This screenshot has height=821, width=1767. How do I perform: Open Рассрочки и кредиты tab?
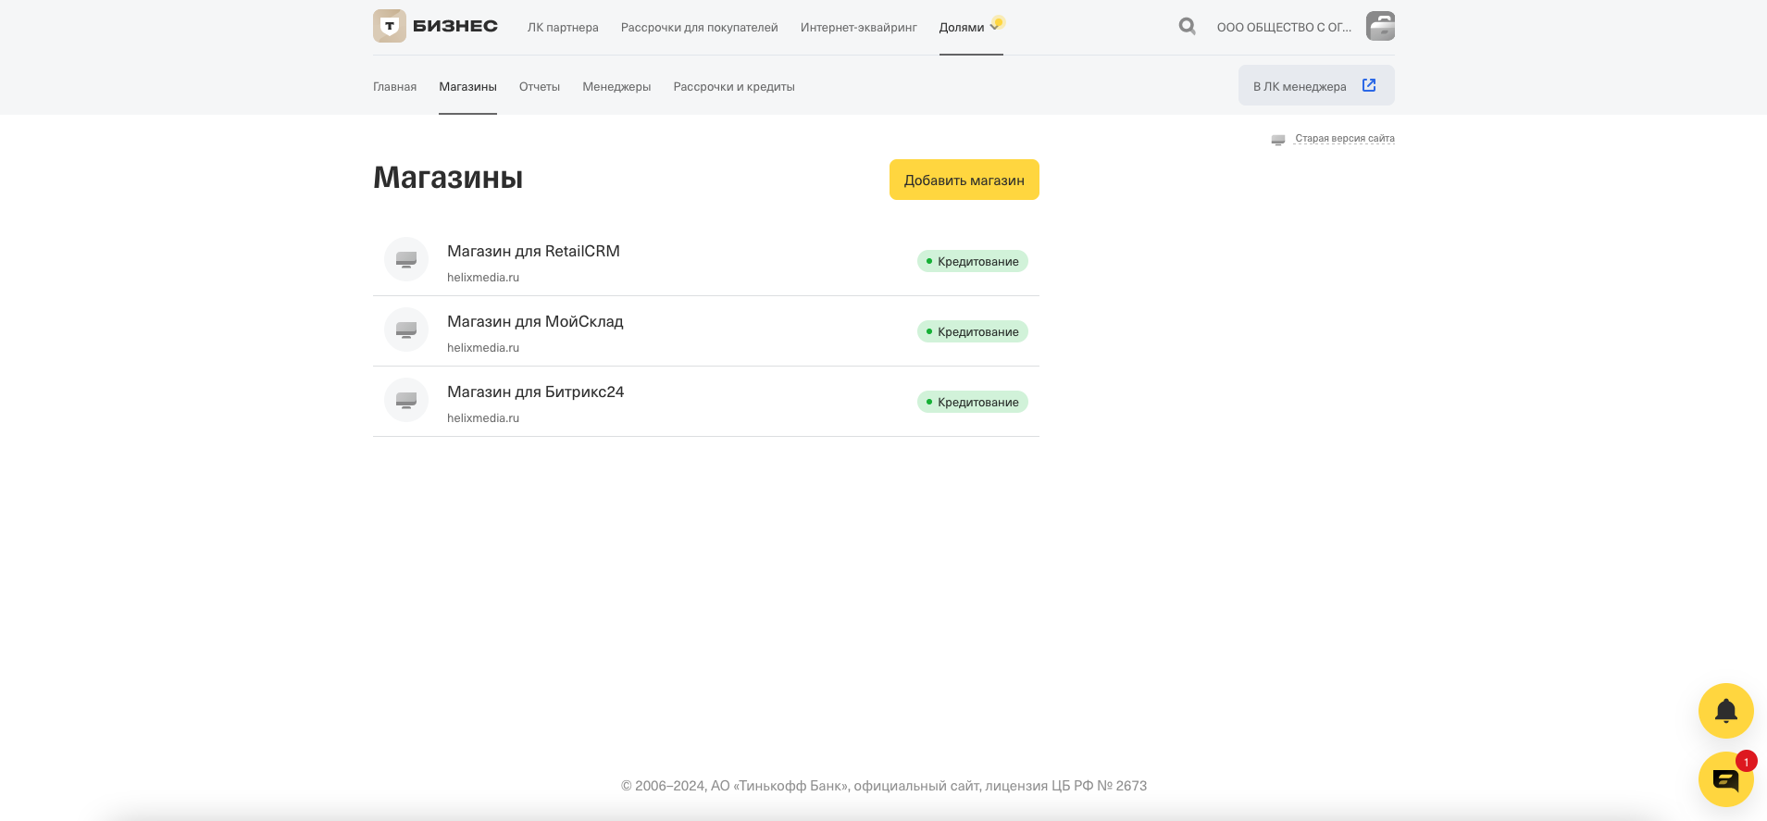pos(734,86)
